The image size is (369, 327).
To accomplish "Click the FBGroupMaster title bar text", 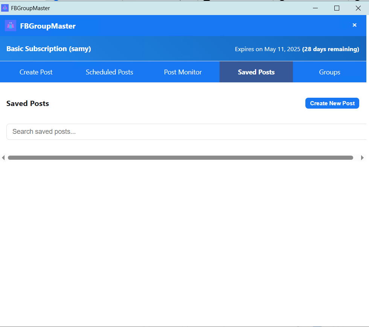I will 29,8.
